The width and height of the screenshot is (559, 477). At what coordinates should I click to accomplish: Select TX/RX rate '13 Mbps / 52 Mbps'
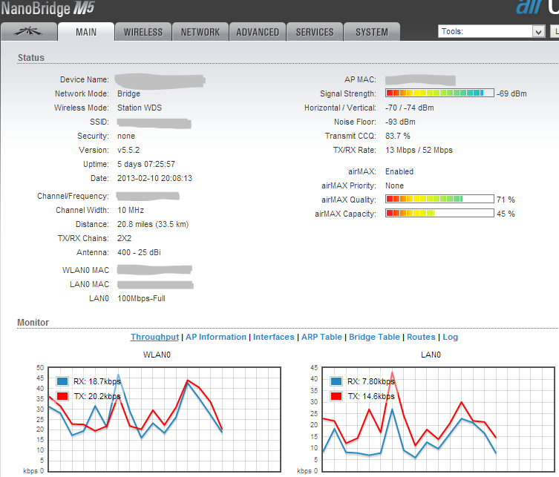tap(419, 150)
